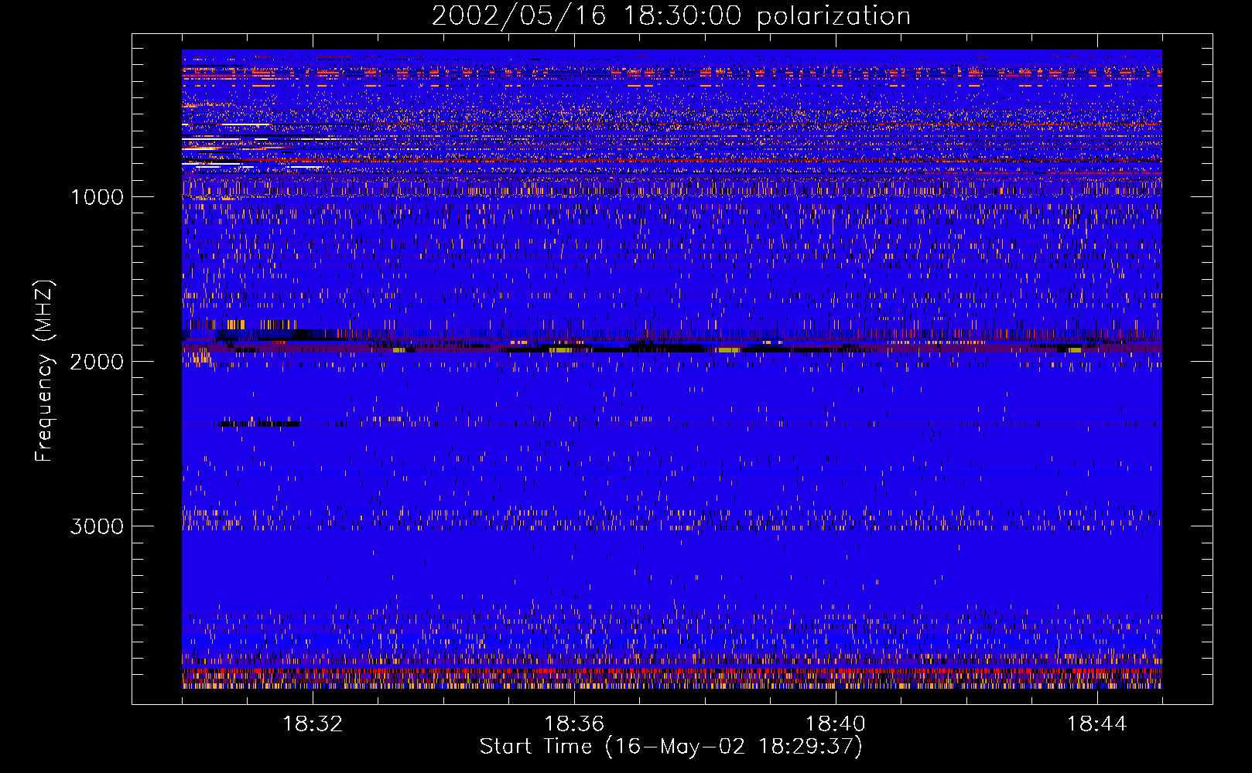This screenshot has width=1252, height=773.
Task: Click the plot title "2002/05/16 18:30:00 polarization"
Action: pyautogui.click(x=671, y=16)
